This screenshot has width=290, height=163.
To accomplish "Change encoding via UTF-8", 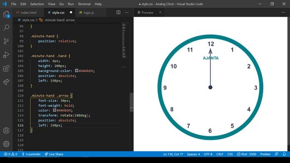I will [208, 154].
